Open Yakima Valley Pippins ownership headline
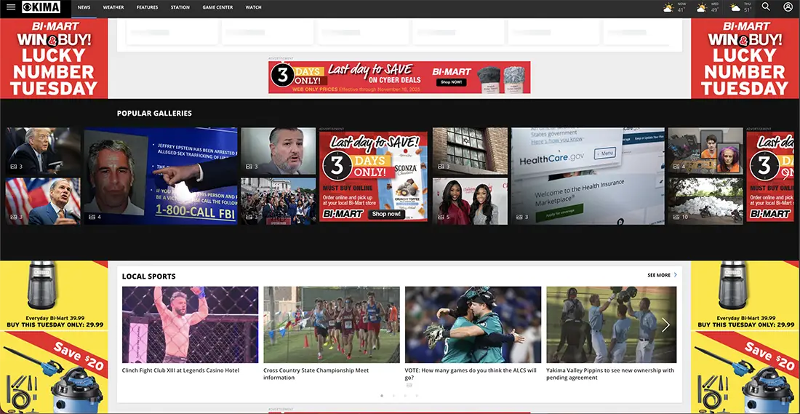 pyautogui.click(x=610, y=374)
